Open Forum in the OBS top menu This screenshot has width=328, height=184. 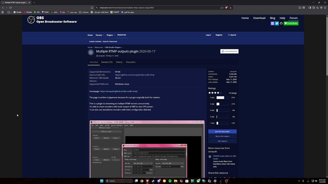pyautogui.click(x=293, y=18)
